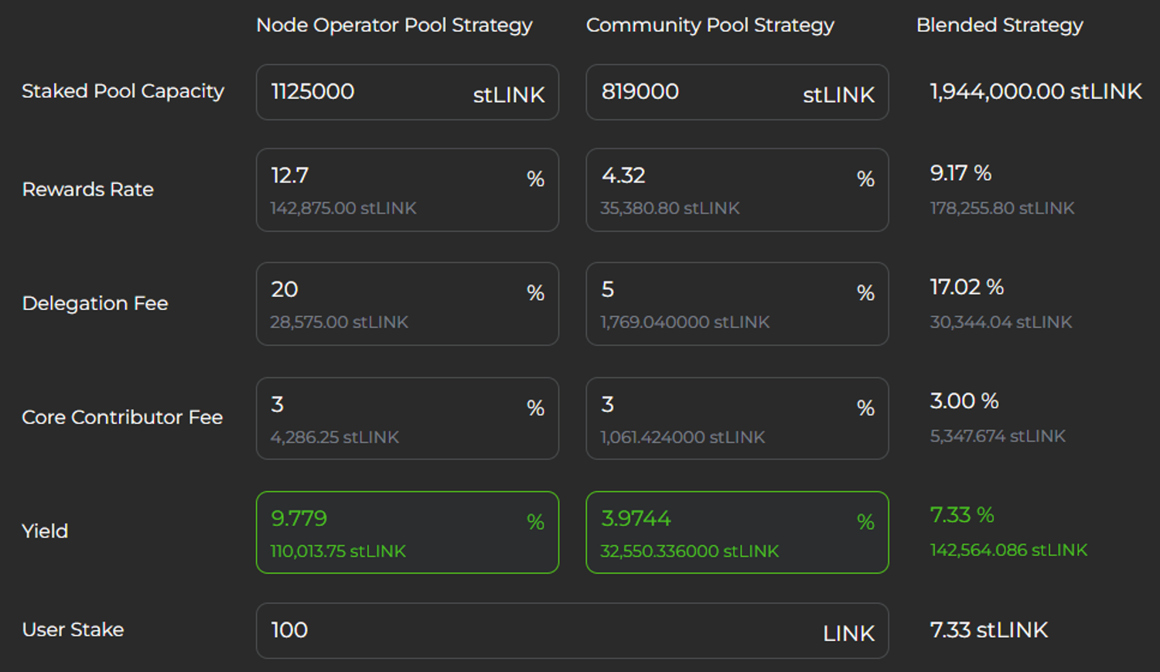Click the Core Contributor Fee row label
This screenshot has height=672, width=1160.
point(122,418)
